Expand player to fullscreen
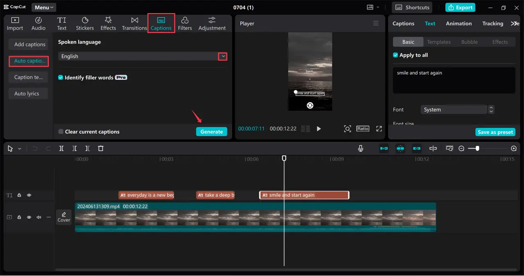 [379, 129]
